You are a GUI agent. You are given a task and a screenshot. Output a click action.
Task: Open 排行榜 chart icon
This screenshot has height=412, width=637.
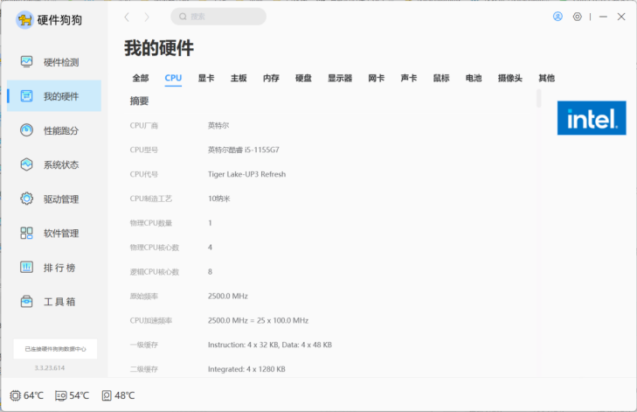pyautogui.click(x=27, y=267)
